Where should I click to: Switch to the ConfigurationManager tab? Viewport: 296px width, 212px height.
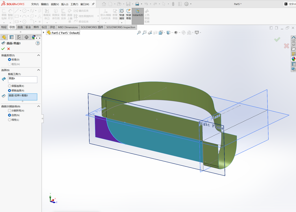(19, 37)
